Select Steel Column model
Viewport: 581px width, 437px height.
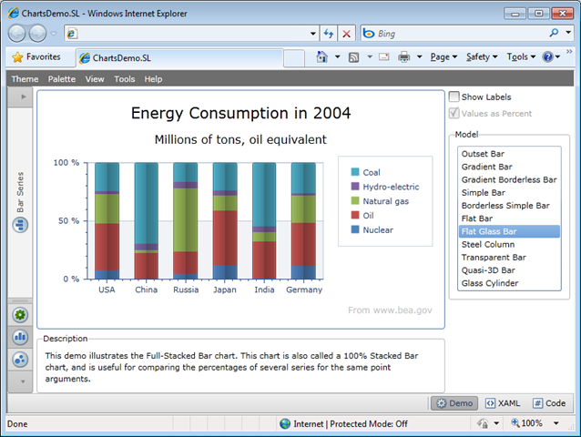pos(509,244)
